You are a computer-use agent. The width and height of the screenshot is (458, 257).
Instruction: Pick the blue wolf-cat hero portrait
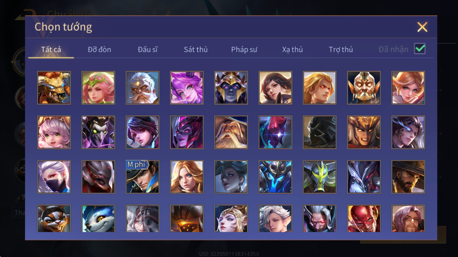pos(98,218)
